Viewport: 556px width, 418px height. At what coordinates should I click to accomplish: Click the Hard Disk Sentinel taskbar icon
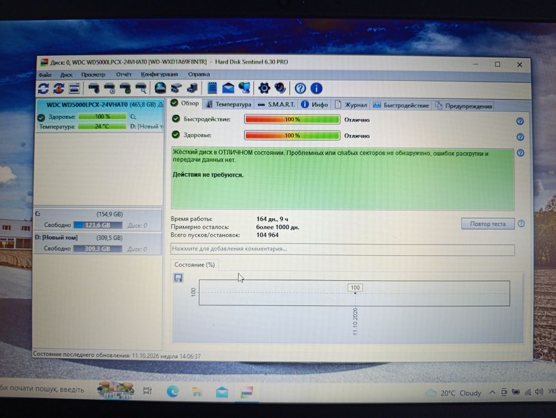pos(247,392)
